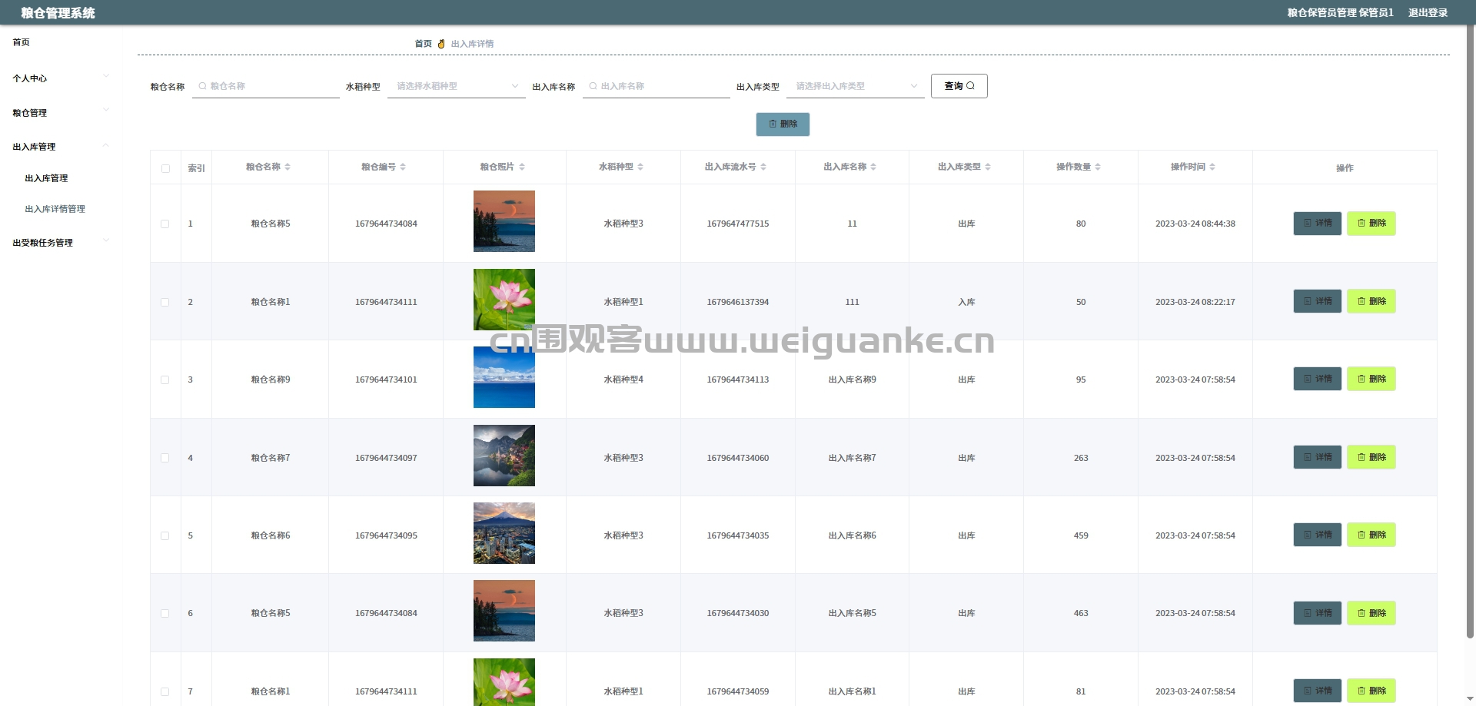Open row 5 city skyline photo thumbnail

[504, 533]
